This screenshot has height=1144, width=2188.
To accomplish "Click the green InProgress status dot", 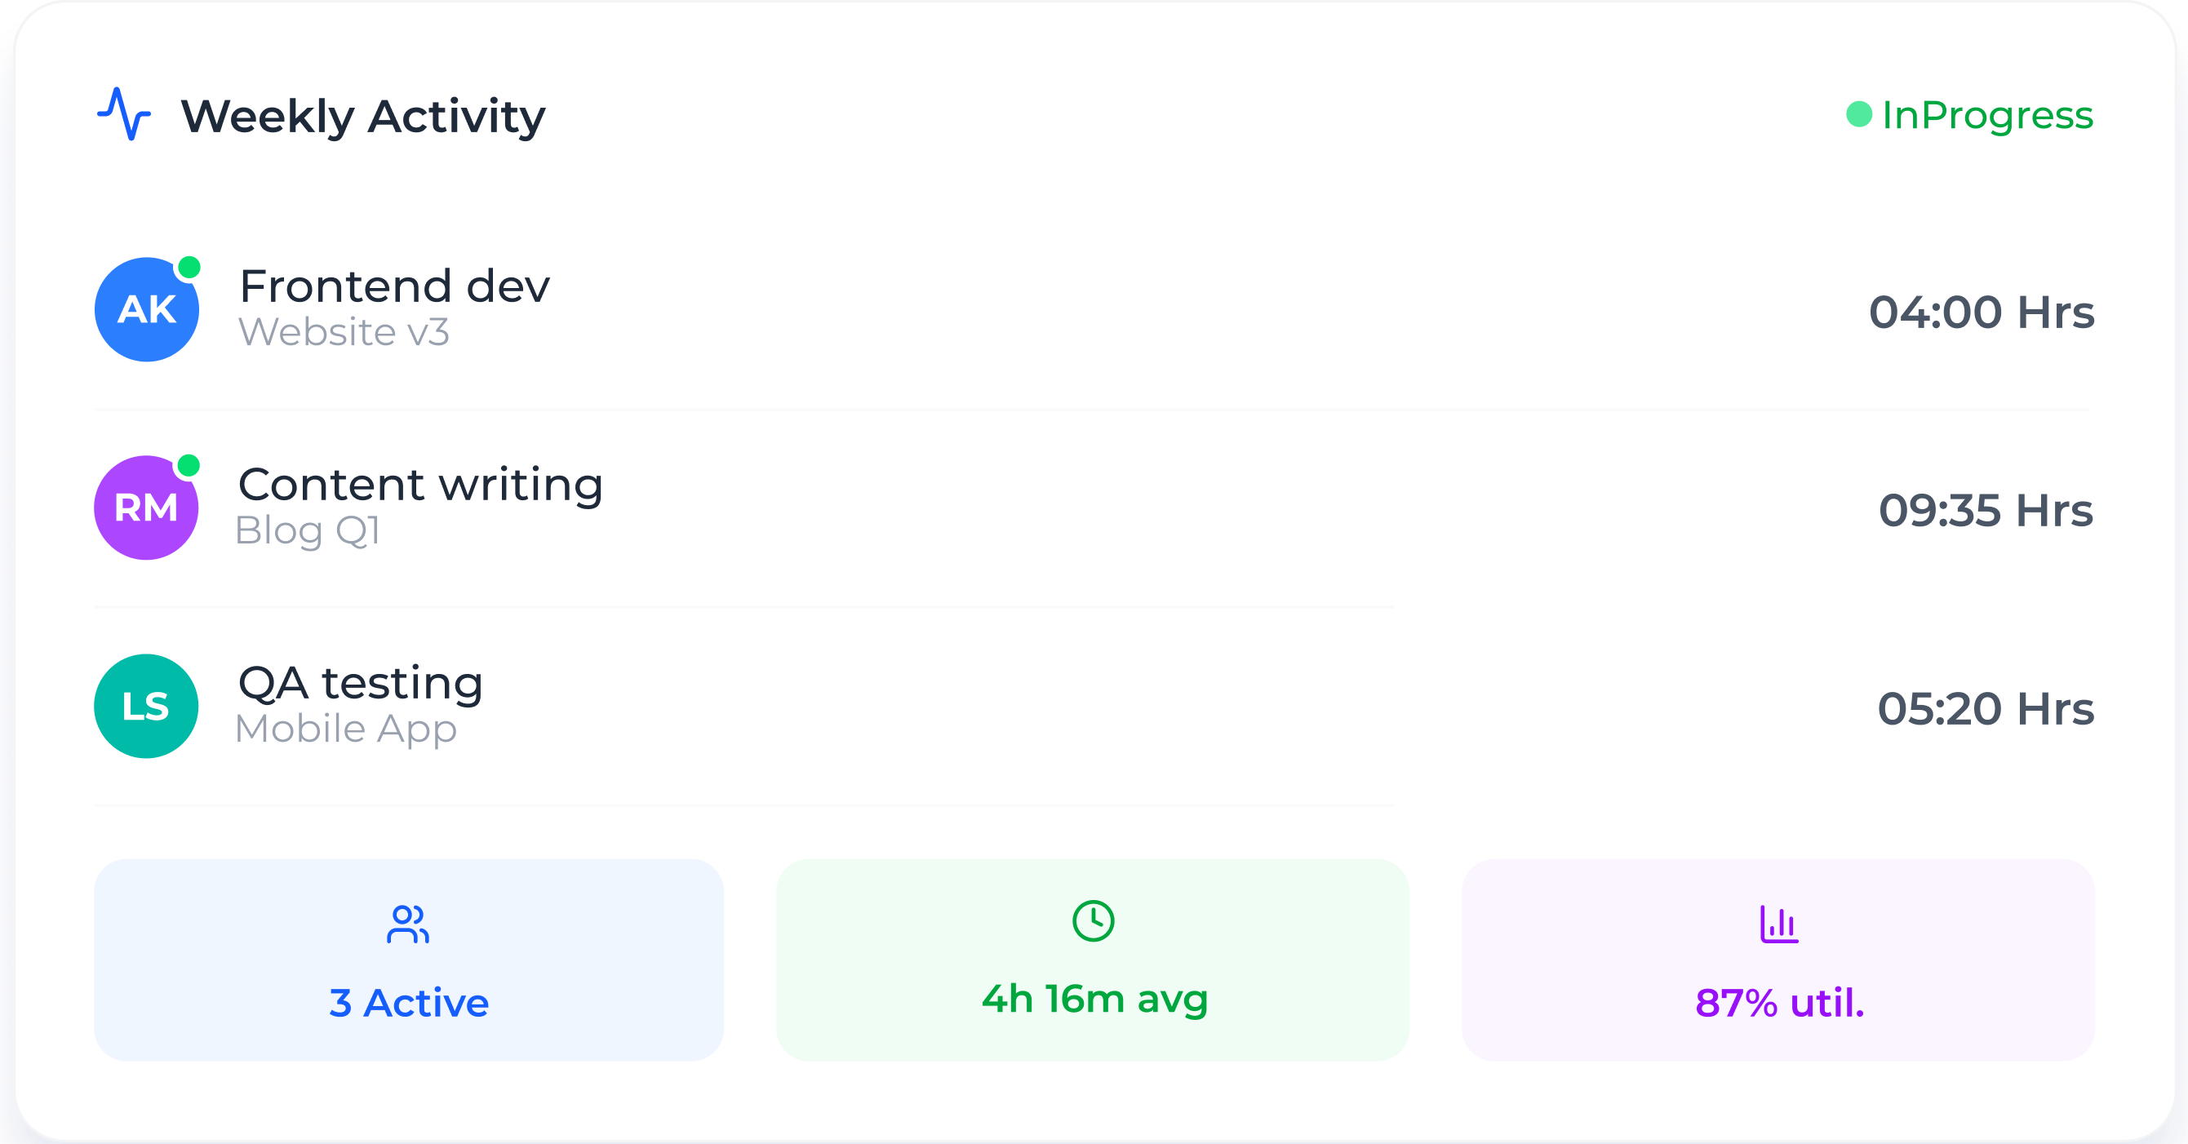I will tap(1858, 115).
